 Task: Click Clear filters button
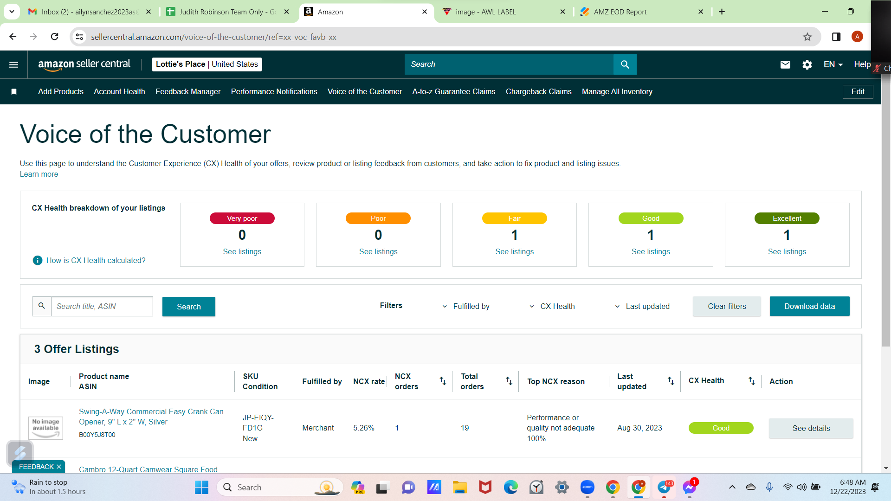[x=727, y=306]
